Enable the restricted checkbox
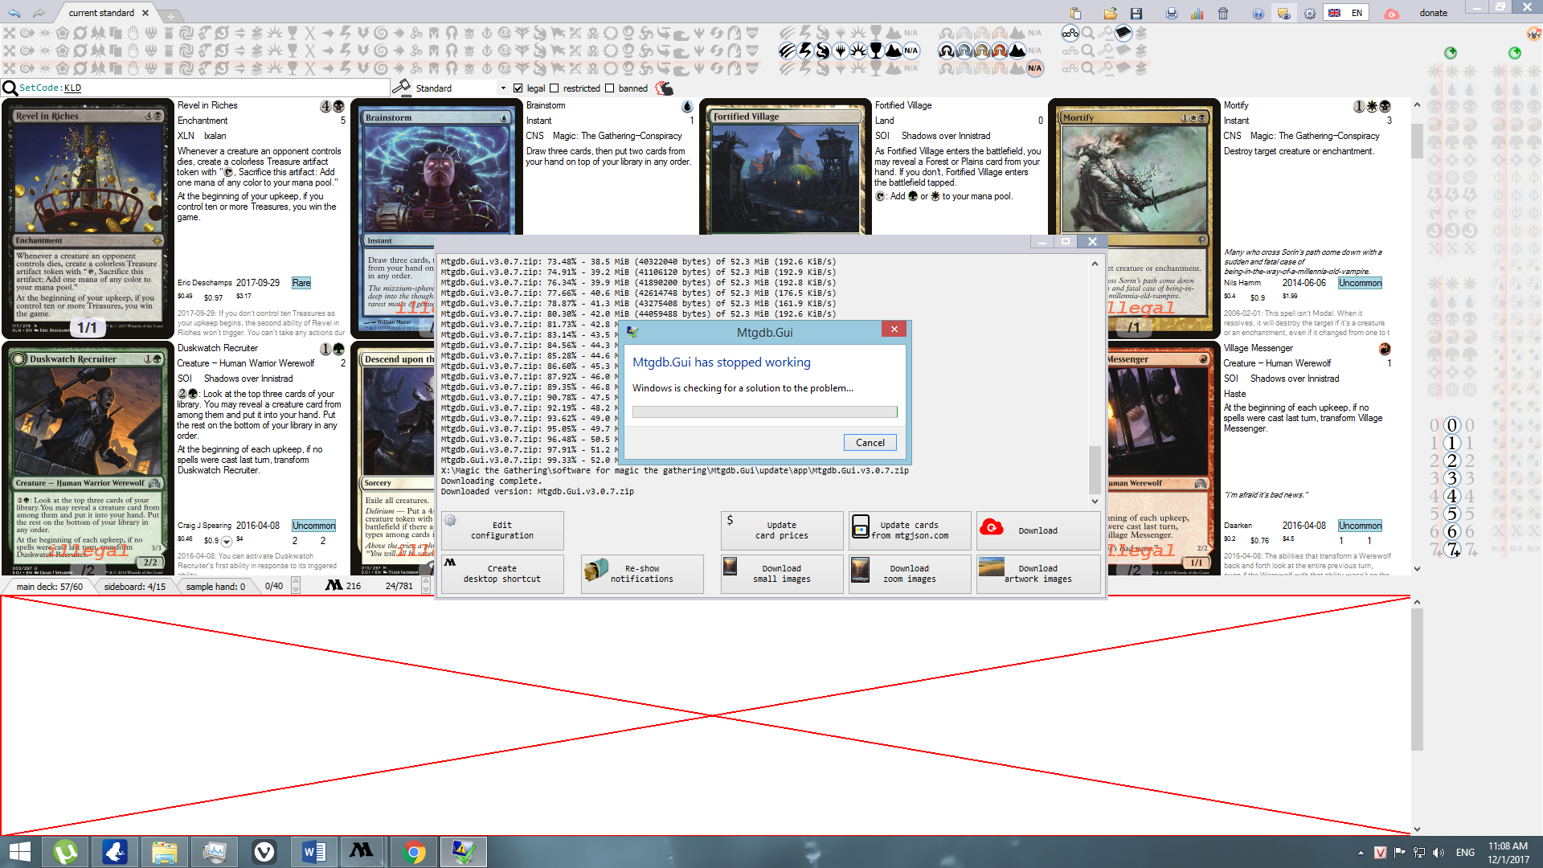This screenshot has height=868, width=1543. click(554, 88)
